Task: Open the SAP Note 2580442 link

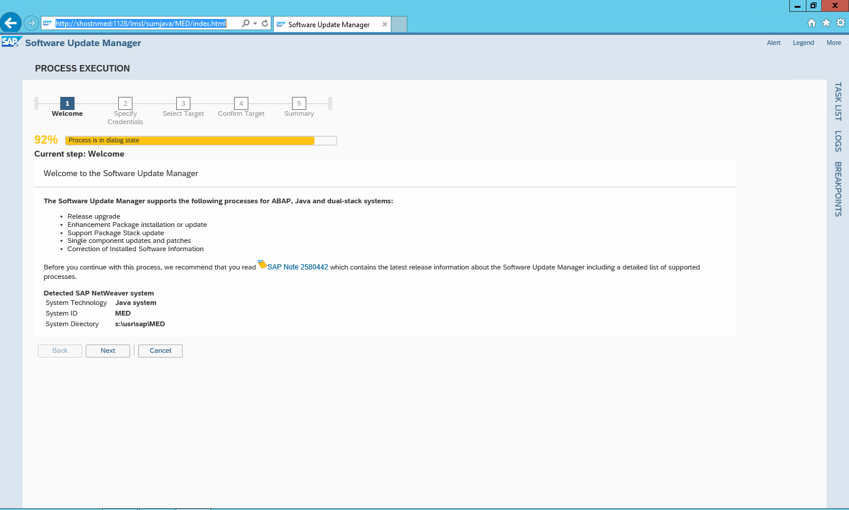Action: click(x=298, y=267)
